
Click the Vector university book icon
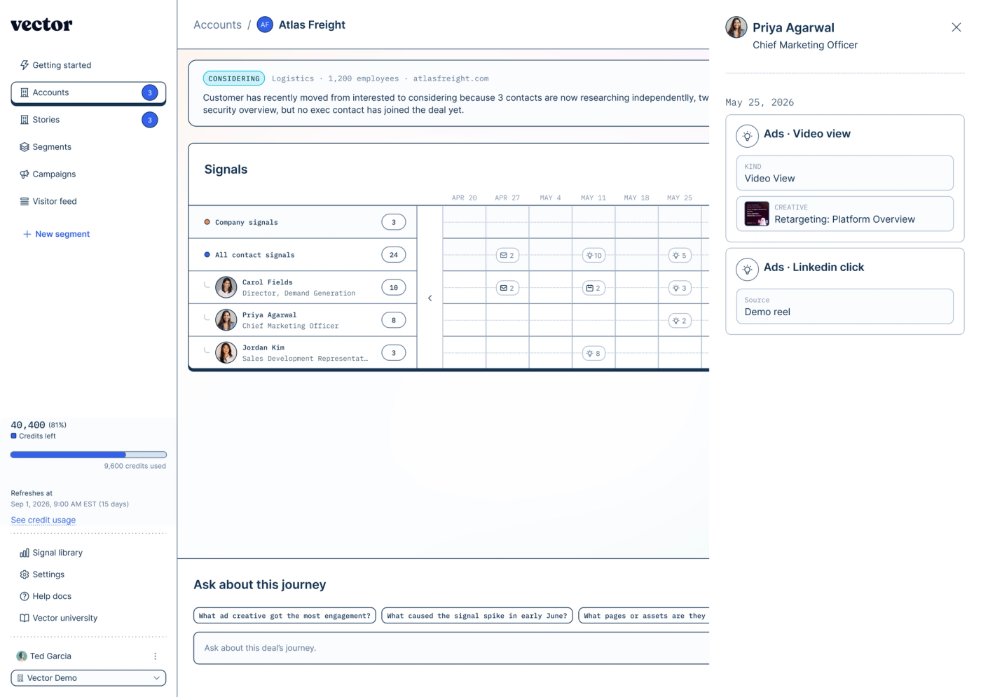coord(25,618)
